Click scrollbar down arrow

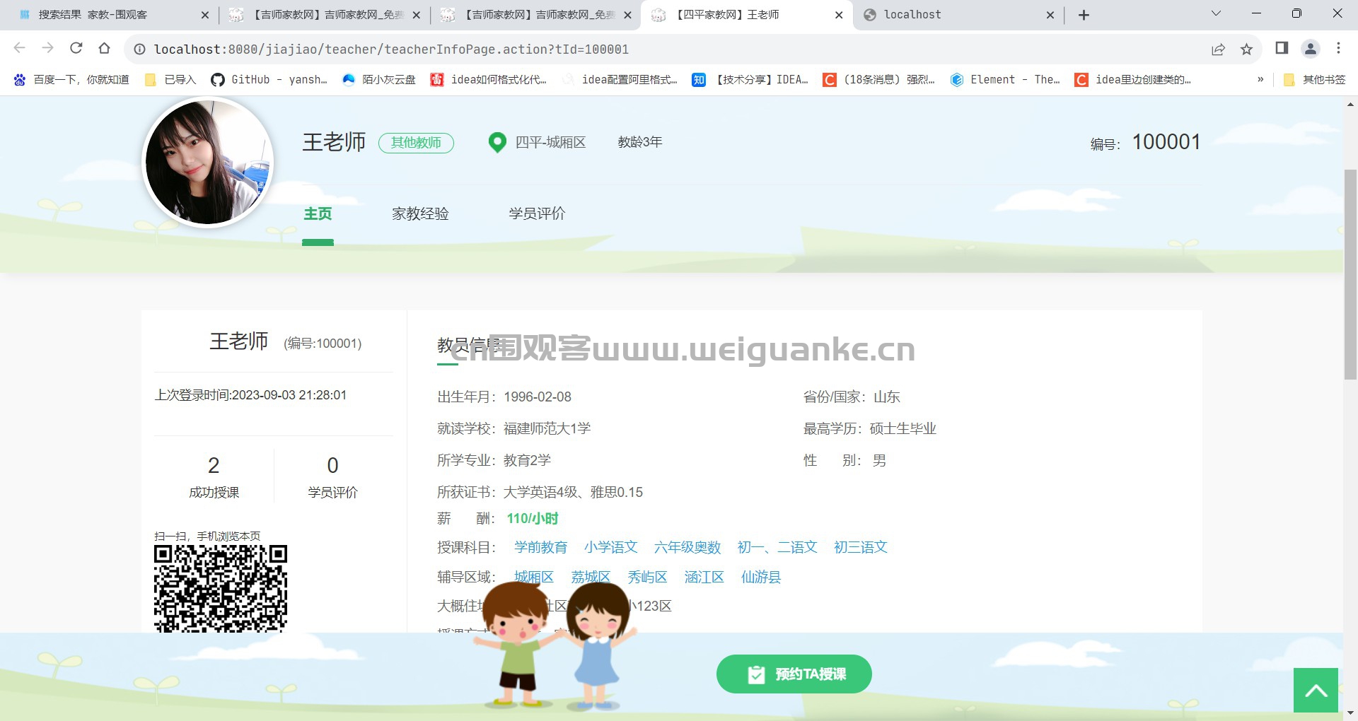1350,713
